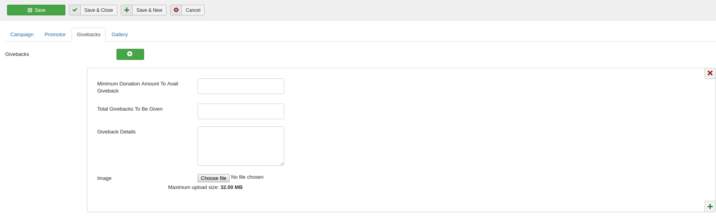
Task: Switch to the Campaign tab
Action: 22,35
